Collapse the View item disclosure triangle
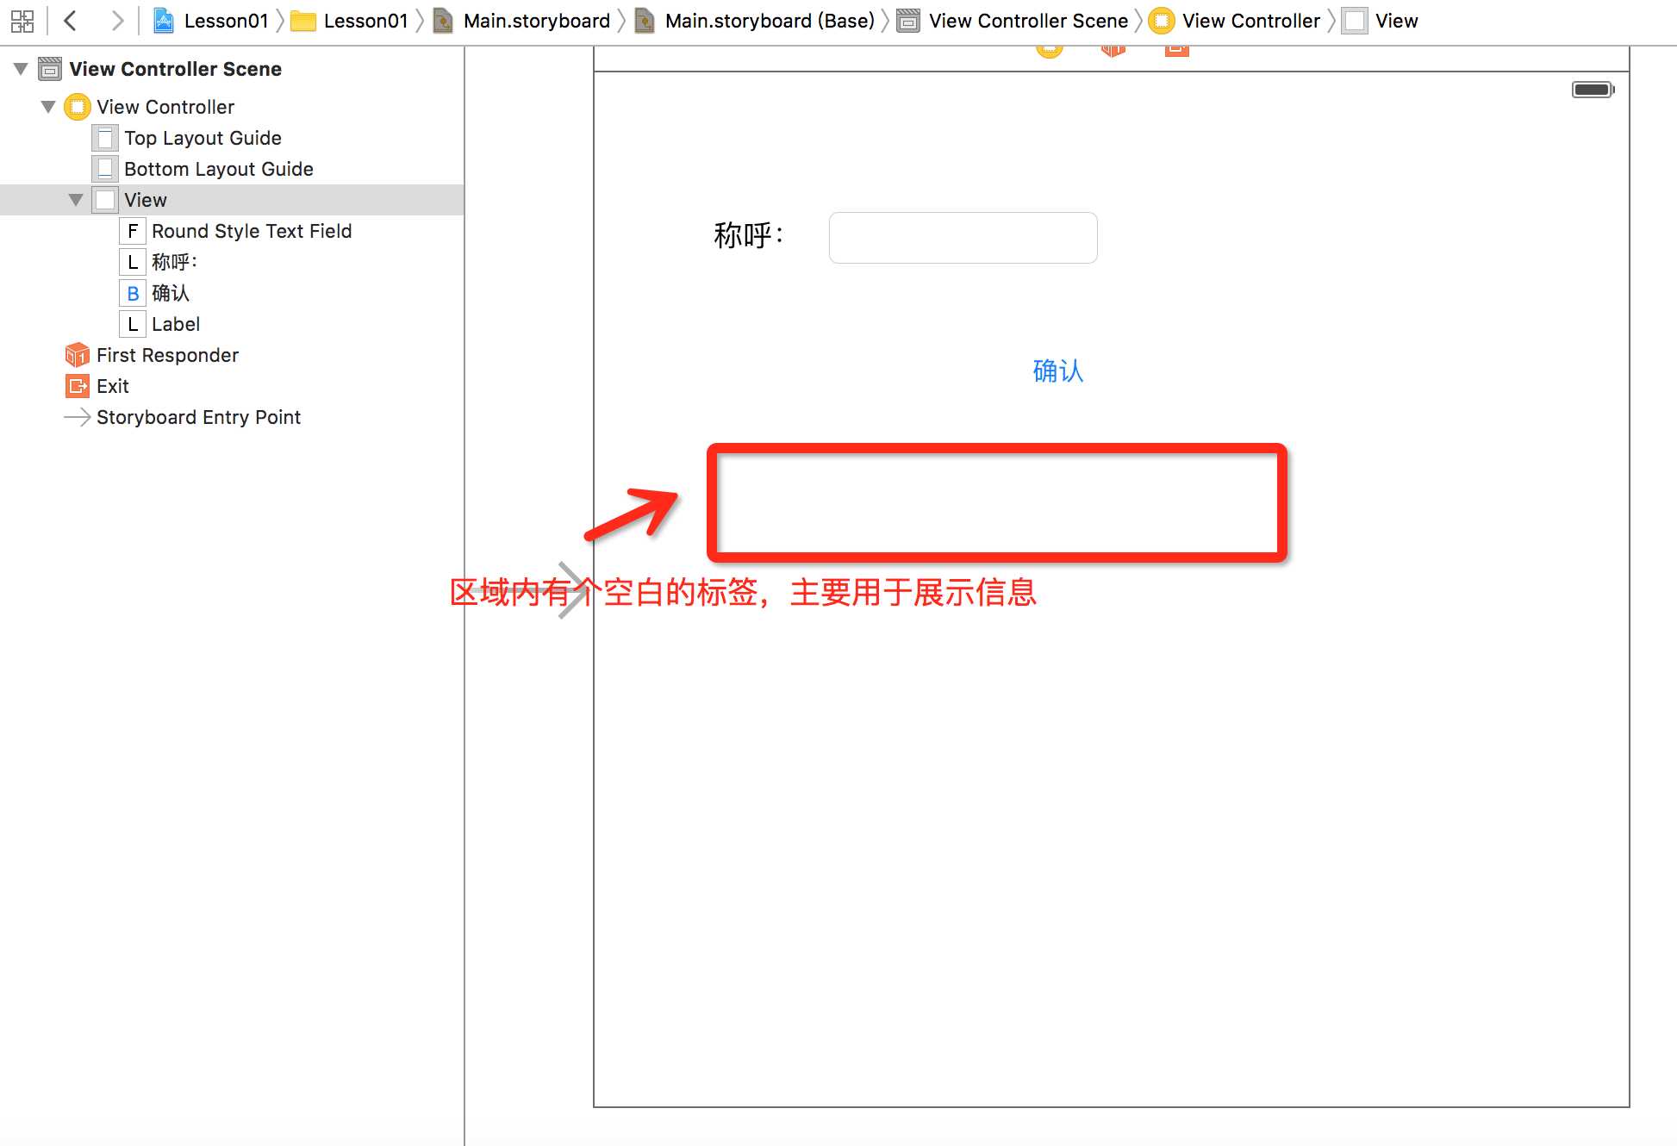This screenshot has height=1146, width=1677. (x=76, y=200)
